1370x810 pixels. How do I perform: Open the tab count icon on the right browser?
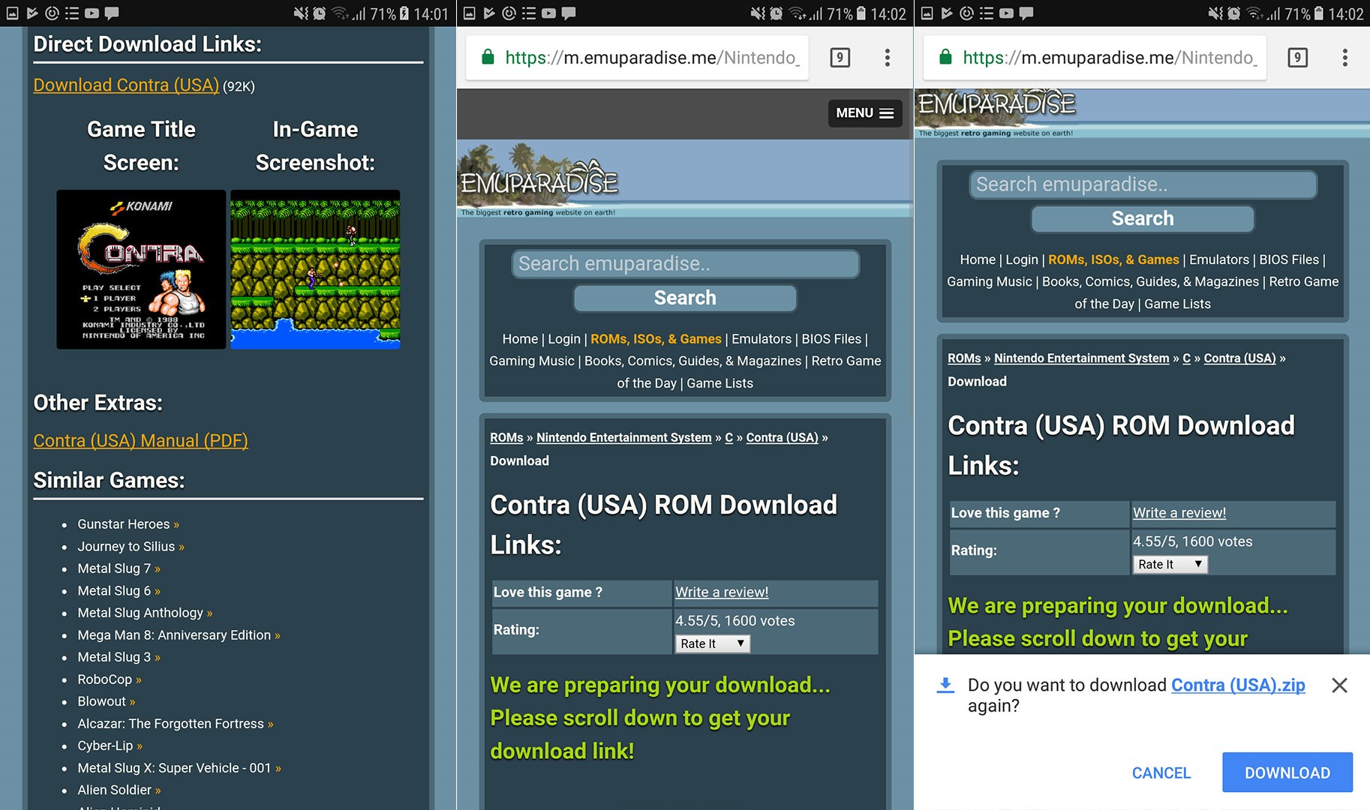point(1297,58)
